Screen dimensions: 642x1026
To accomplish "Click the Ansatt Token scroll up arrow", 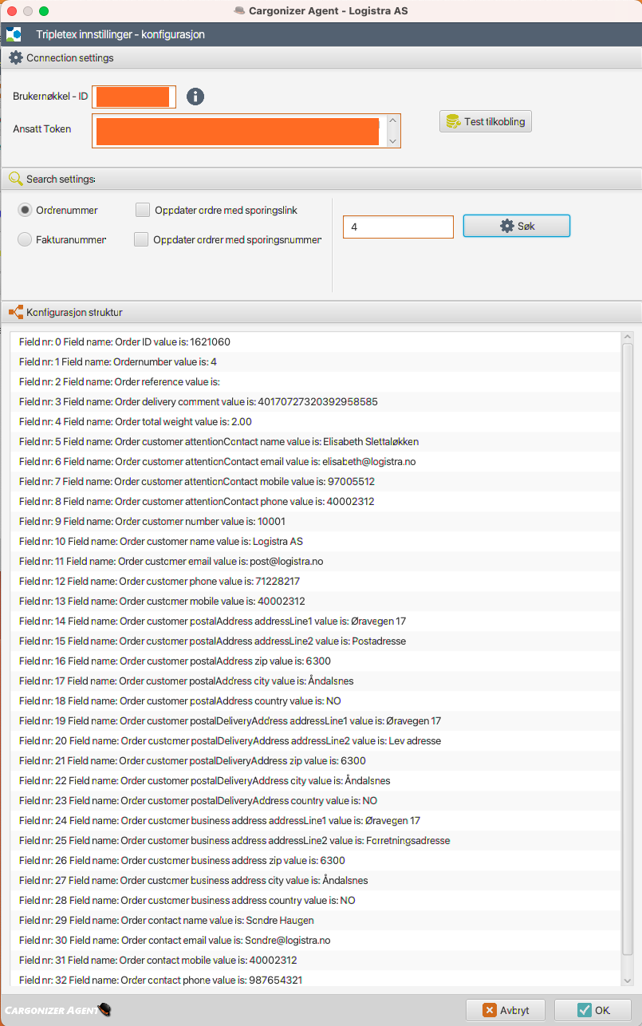I will coord(392,121).
